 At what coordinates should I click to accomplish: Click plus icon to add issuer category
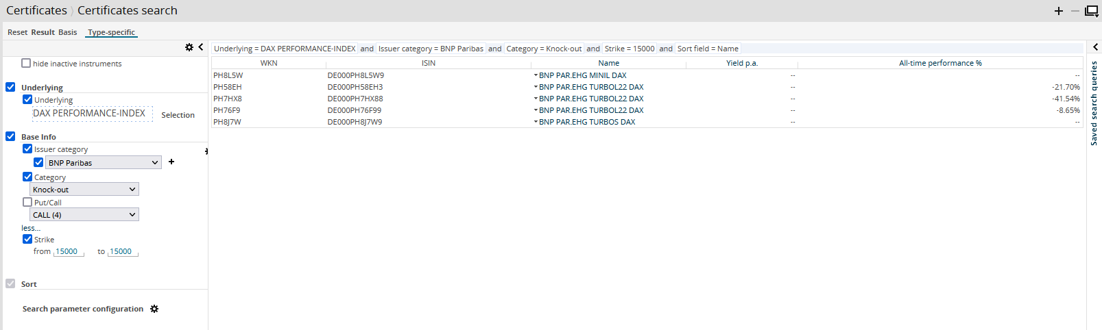171,162
